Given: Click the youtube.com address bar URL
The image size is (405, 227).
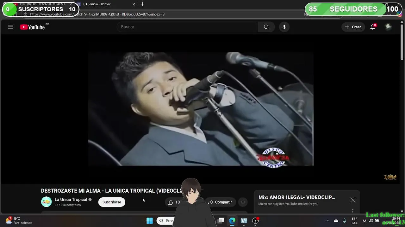Looking at the screenshot, I should click(97, 14).
